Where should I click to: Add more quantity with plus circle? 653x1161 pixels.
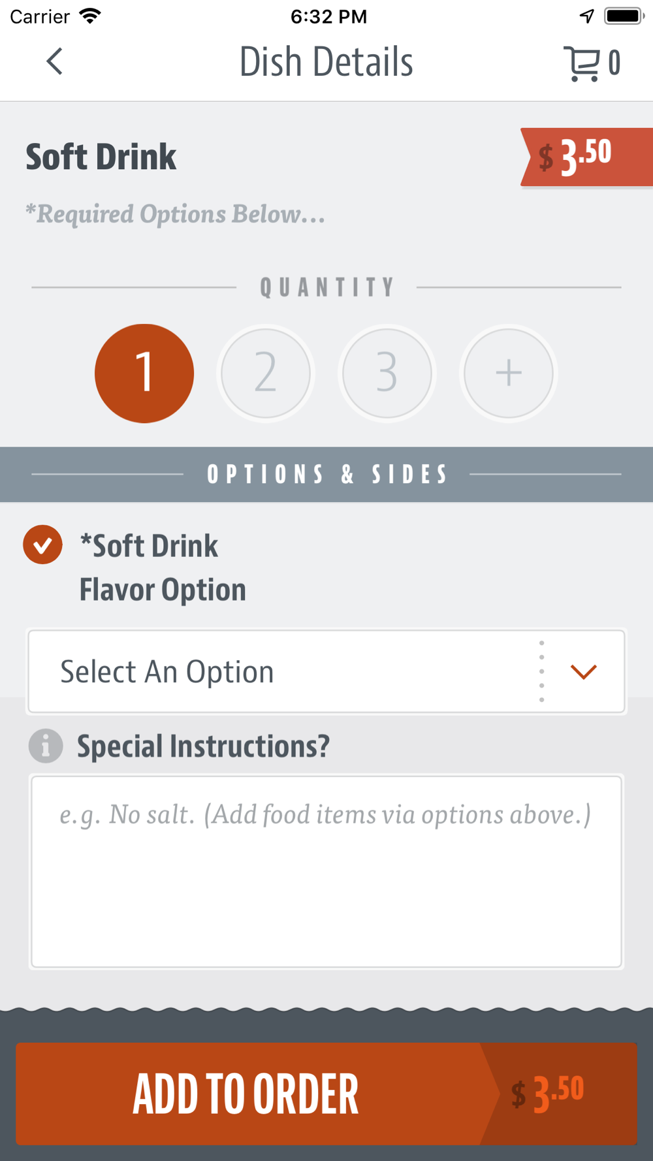pyautogui.click(x=509, y=374)
